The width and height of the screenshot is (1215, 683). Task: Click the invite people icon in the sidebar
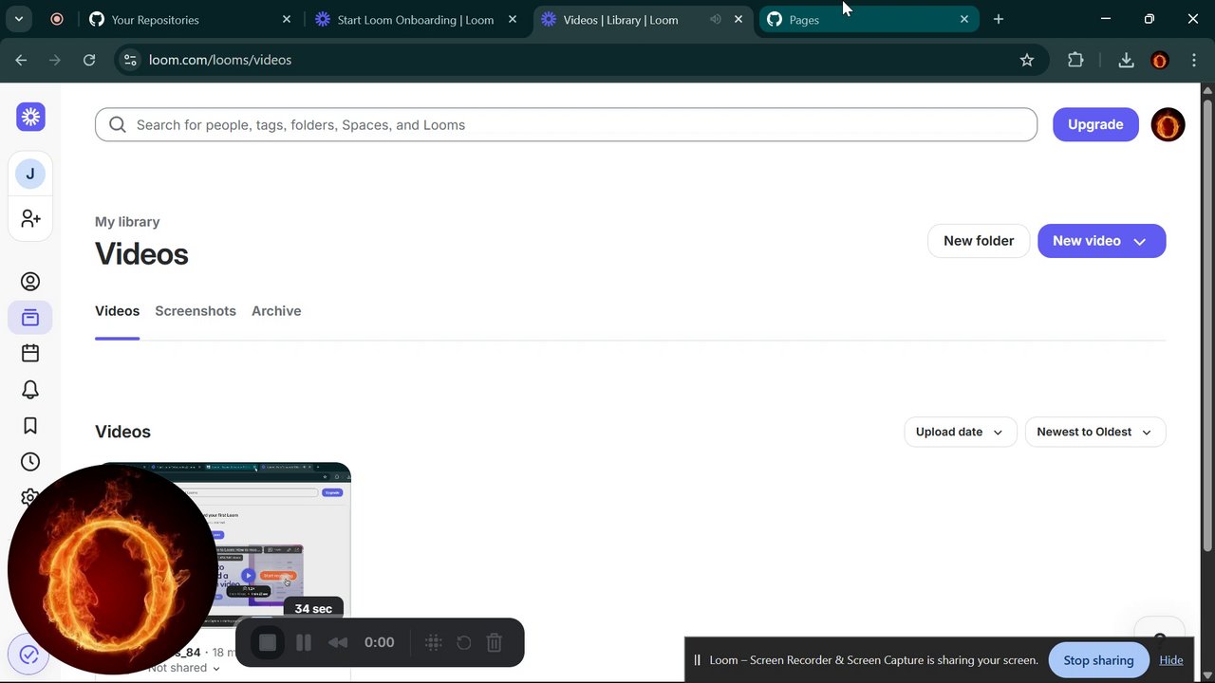click(x=30, y=218)
